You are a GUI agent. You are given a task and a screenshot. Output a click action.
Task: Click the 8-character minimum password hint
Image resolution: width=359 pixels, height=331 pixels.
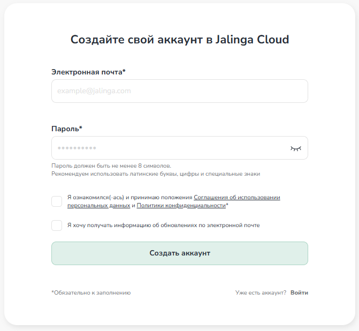(111, 166)
